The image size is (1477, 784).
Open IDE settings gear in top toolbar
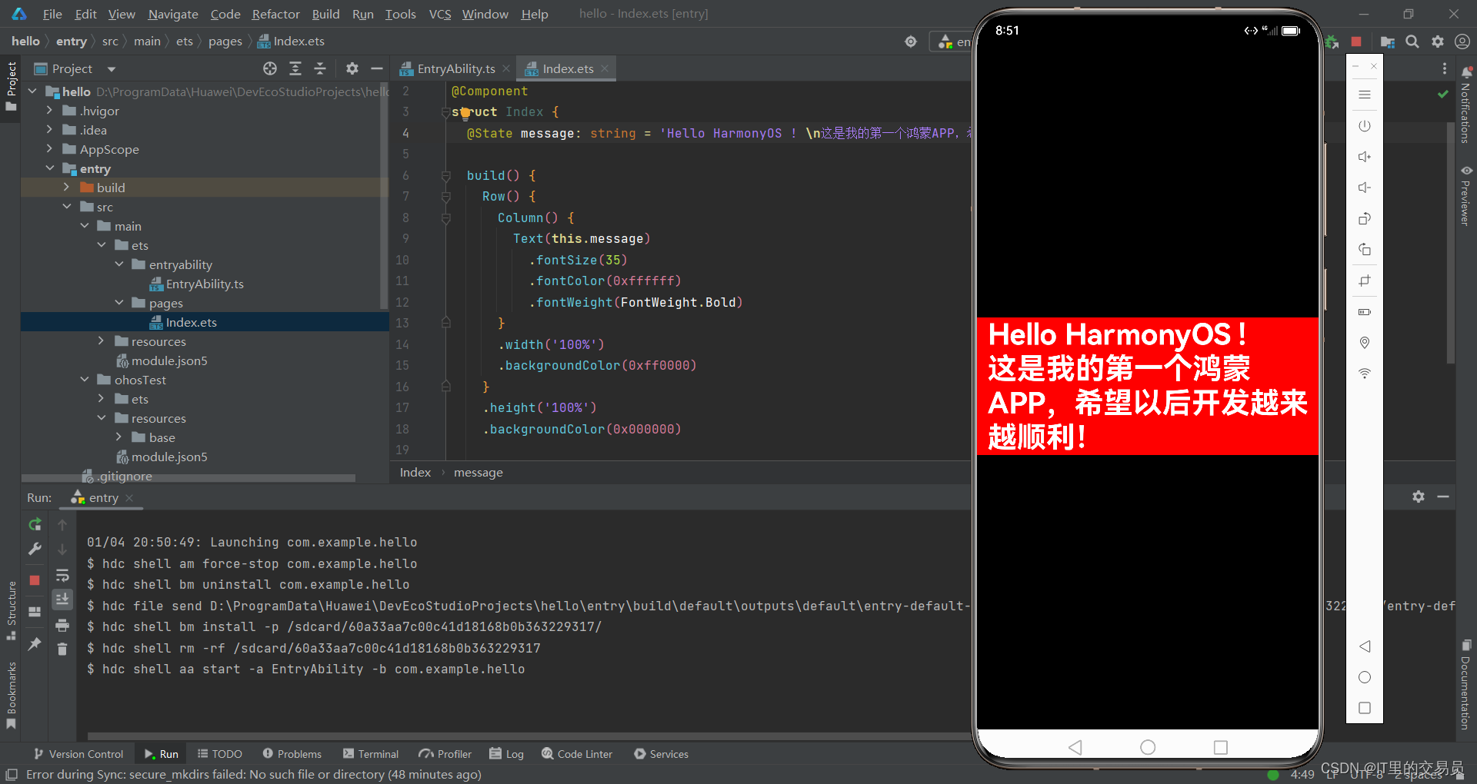(x=1438, y=42)
